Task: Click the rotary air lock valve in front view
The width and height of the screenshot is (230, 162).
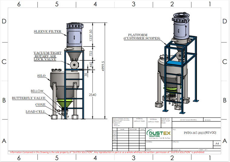Action: (x=74, y=65)
